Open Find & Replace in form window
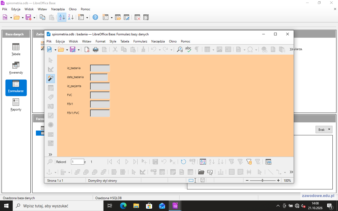This screenshot has width=338, height=211. coord(180,49)
